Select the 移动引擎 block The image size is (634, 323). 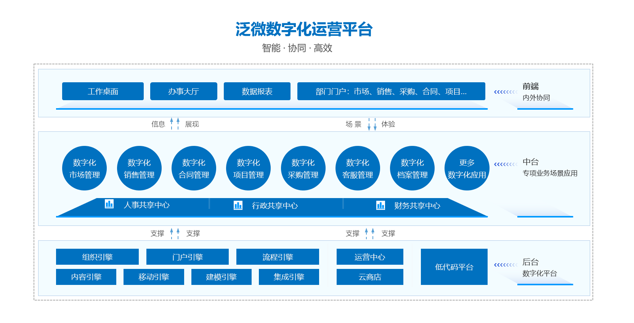(x=154, y=277)
